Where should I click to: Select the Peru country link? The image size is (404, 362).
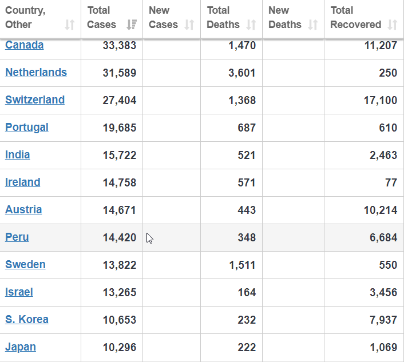click(x=17, y=237)
